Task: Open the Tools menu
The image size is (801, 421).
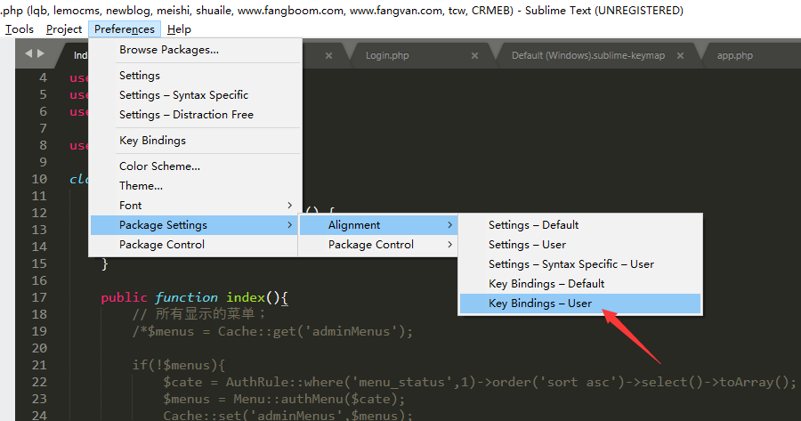Action: point(20,29)
